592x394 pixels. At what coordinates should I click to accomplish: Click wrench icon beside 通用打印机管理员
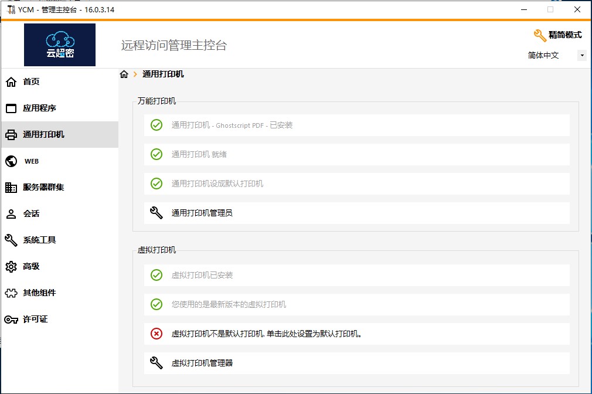coord(156,213)
